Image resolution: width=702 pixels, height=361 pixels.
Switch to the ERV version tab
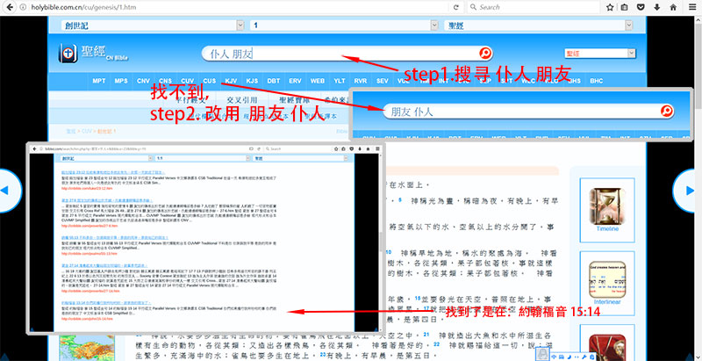295,81
